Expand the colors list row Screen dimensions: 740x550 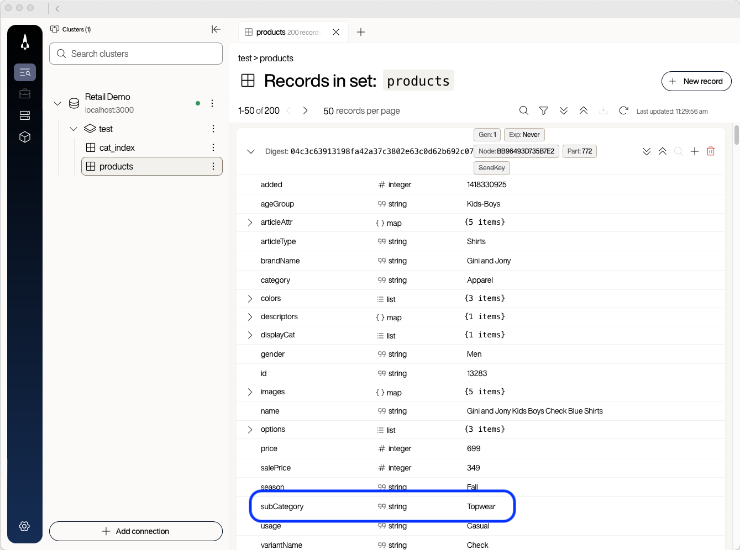coord(250,299)
